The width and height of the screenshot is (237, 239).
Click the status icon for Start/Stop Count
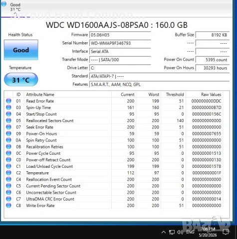[8, 114]
